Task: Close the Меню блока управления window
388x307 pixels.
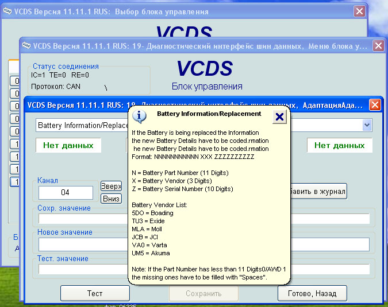Action: pos(378,46)
